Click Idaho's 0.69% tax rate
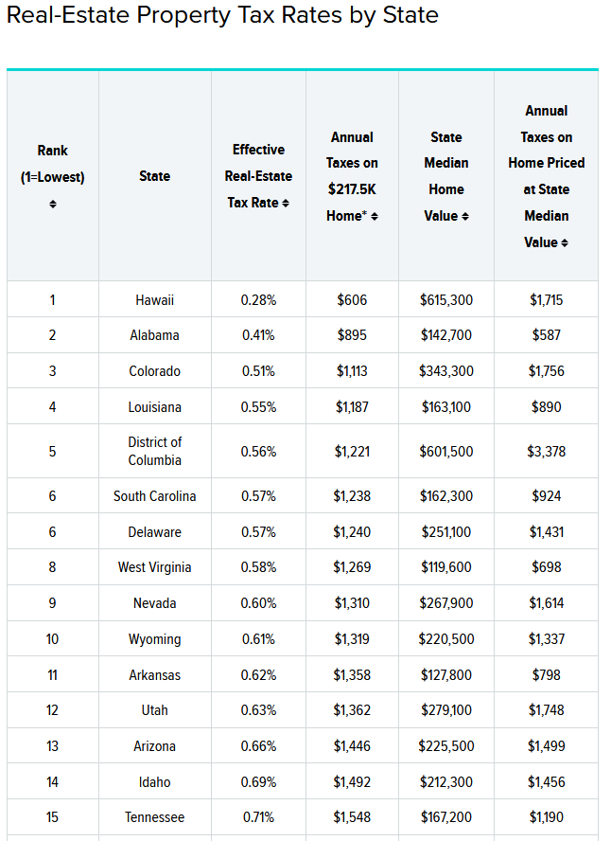The image size is (611, 841). point(258,782)
